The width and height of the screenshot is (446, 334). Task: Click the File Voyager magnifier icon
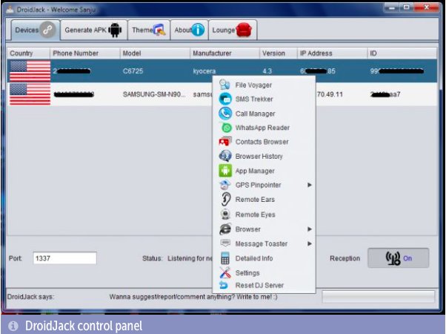224,85
